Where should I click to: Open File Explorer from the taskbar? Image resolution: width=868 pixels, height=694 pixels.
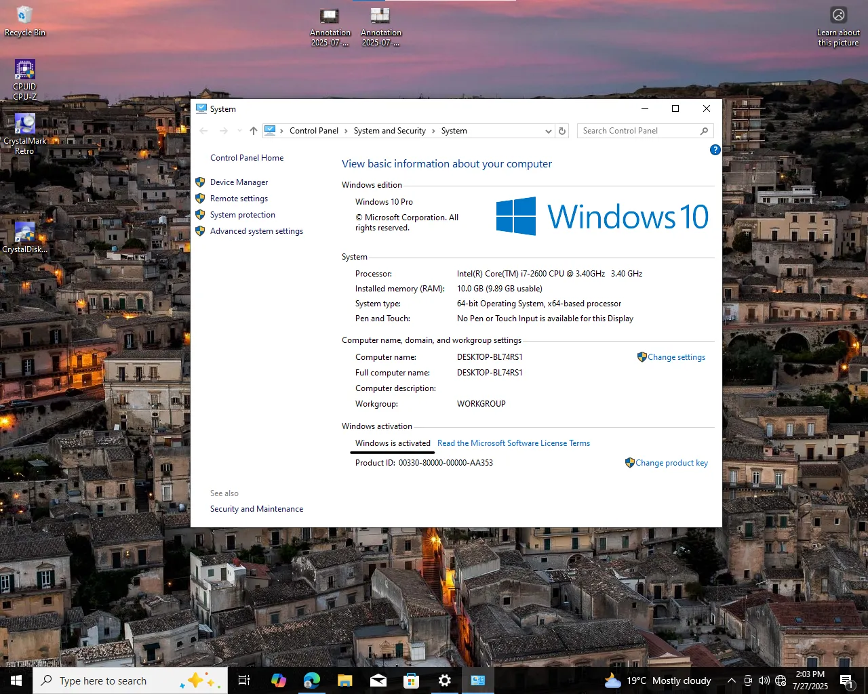(344, 680)
